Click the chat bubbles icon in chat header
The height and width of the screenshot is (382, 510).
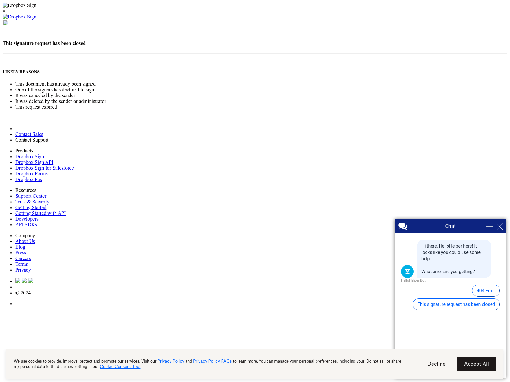tap(403, 226)
